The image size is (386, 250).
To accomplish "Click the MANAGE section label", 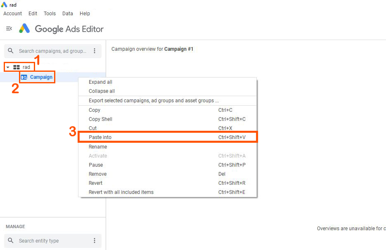I will [15, 226].
